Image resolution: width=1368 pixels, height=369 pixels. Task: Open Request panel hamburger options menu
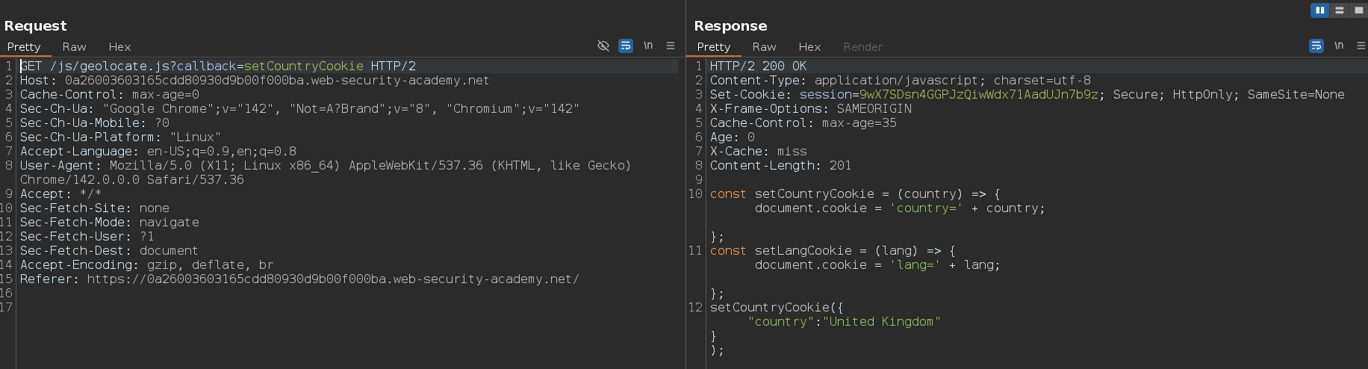671,46
